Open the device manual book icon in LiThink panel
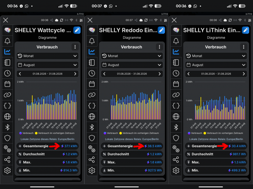The width and height of the screenshot is (253, 189). pos(176,62)
